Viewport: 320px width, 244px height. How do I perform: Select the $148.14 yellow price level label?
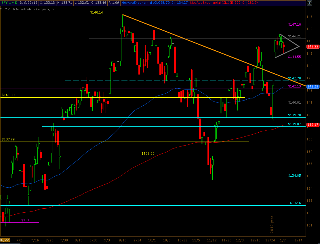click(96, 12)
